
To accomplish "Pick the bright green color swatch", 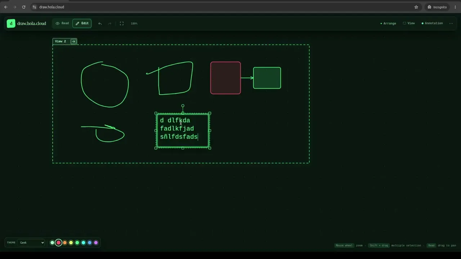I will [x=77, y=242].
